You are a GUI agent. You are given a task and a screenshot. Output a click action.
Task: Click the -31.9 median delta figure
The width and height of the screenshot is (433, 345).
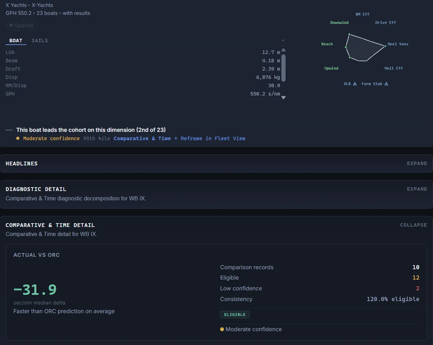pyautogui.click(x=35, y=290)
